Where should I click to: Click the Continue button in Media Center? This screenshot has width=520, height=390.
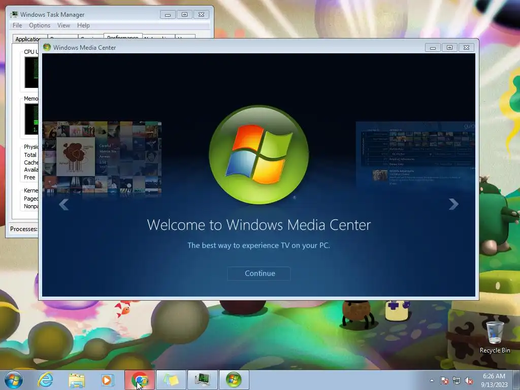click(x=258, y=274)
